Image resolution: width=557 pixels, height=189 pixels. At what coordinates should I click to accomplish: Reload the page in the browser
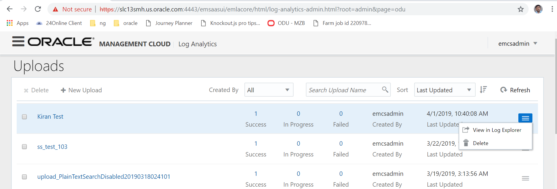click(38, 9)
